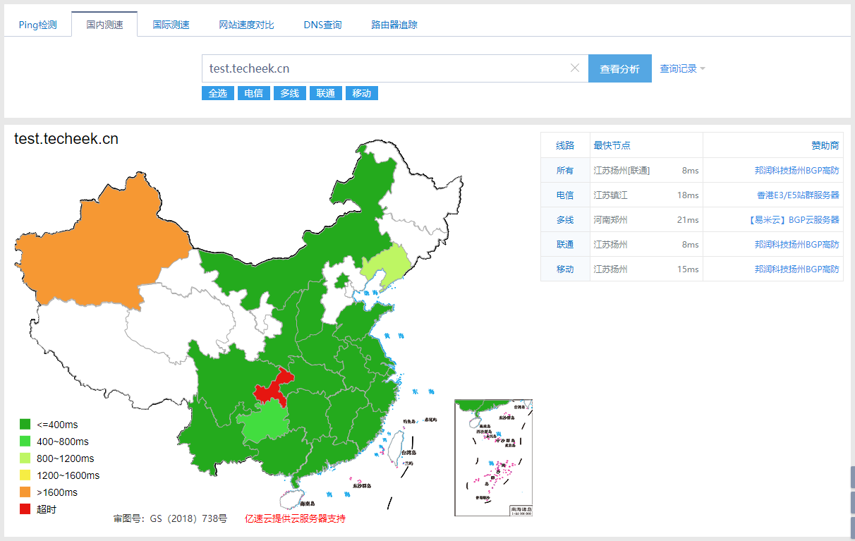Toggle the 联通 line filter
The width and height of the screenshot is (855, 541).
pos(326,93)
